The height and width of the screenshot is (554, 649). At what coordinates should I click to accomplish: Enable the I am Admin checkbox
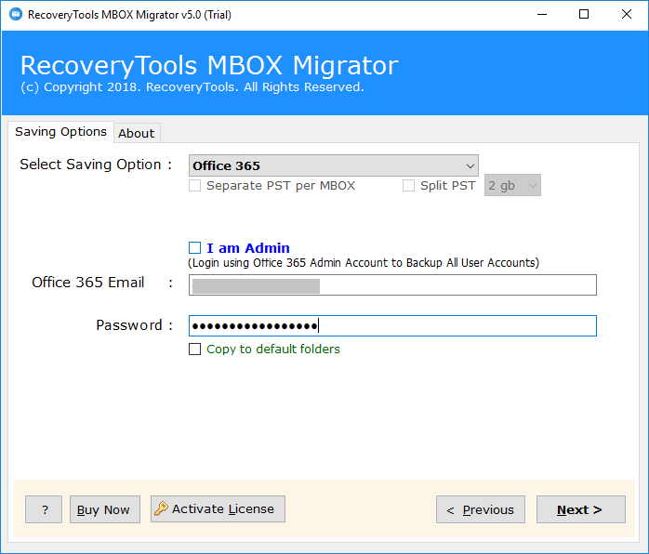tap(194, 248)
